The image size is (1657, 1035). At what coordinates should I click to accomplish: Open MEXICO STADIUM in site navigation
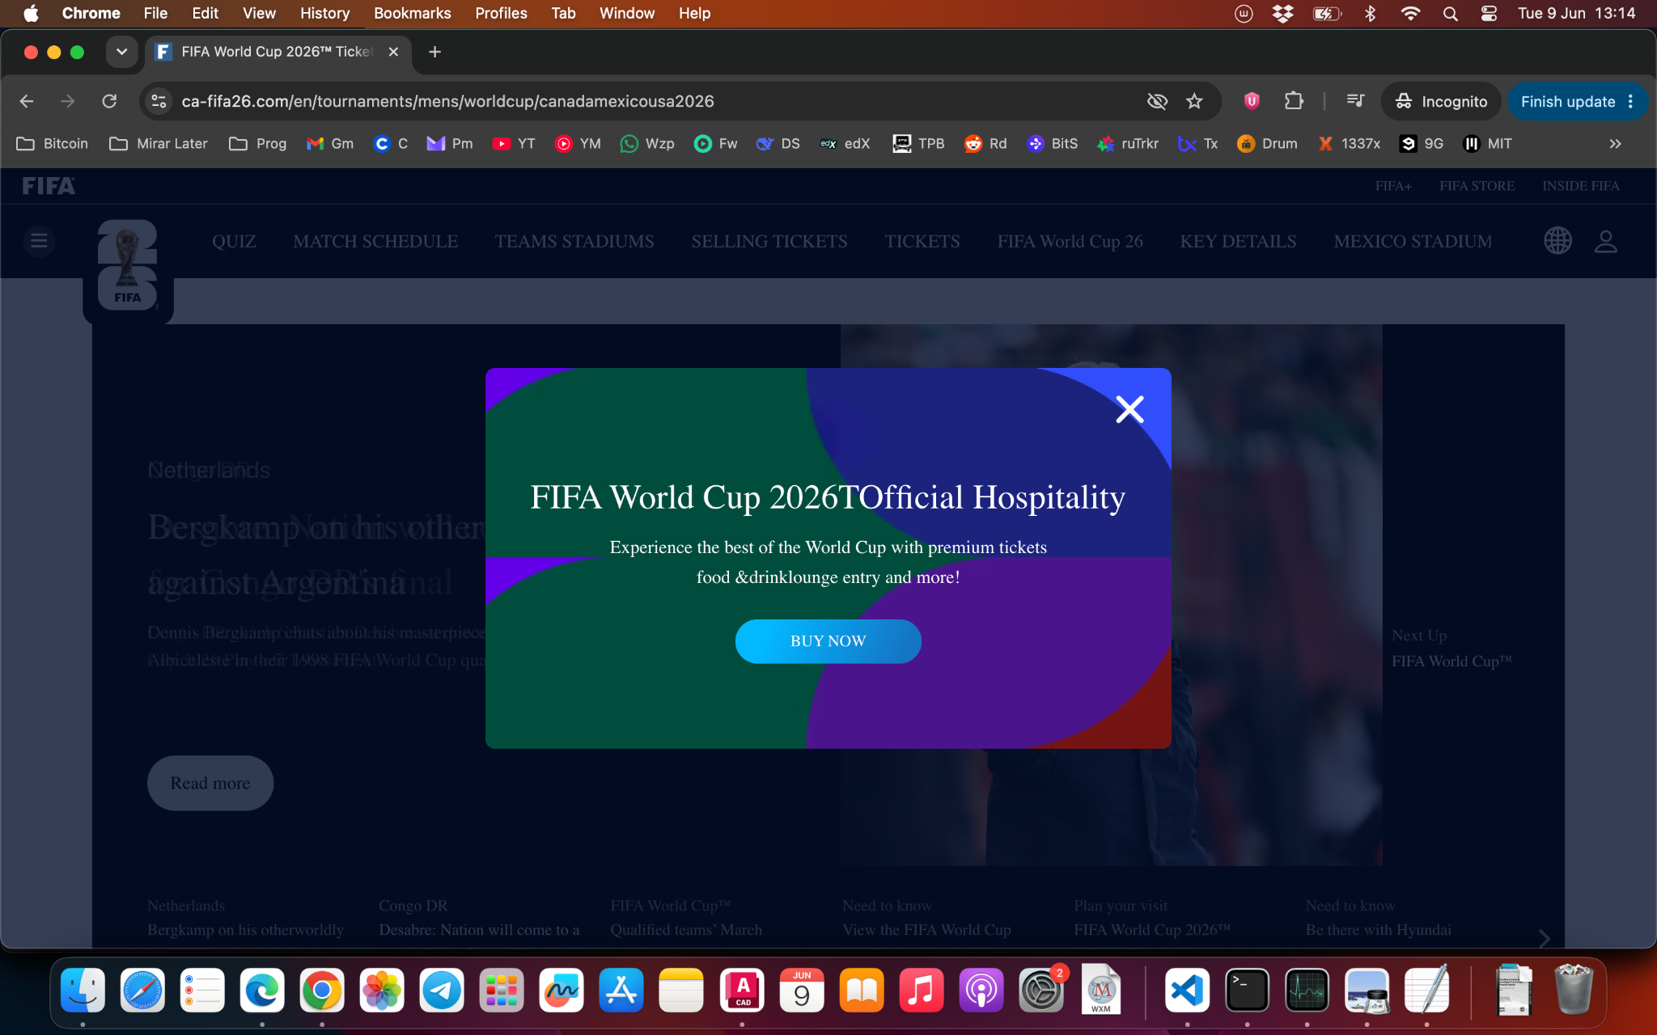1413,241
